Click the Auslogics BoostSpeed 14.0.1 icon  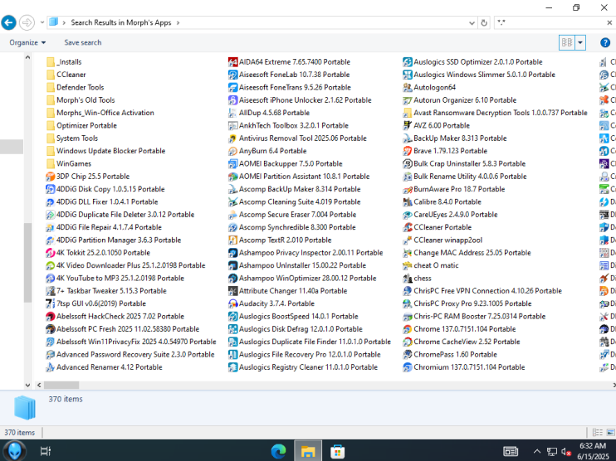tap(232, 316)
